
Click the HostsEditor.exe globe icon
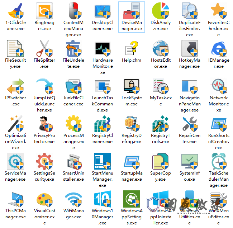(x=161, y=48)
